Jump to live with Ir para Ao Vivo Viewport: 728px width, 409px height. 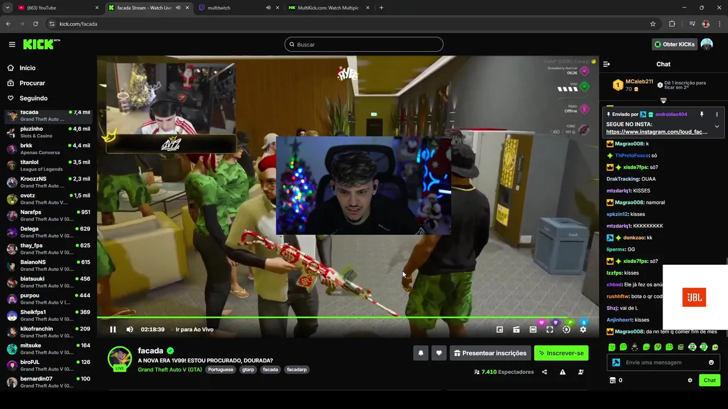pos(195,329)
